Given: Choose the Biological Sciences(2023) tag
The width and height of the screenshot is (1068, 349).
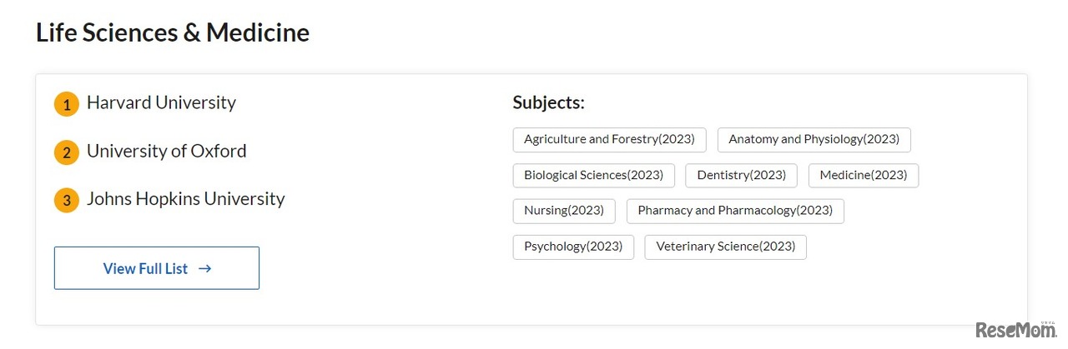Looking at the screenshot, I should coord(593,176).
